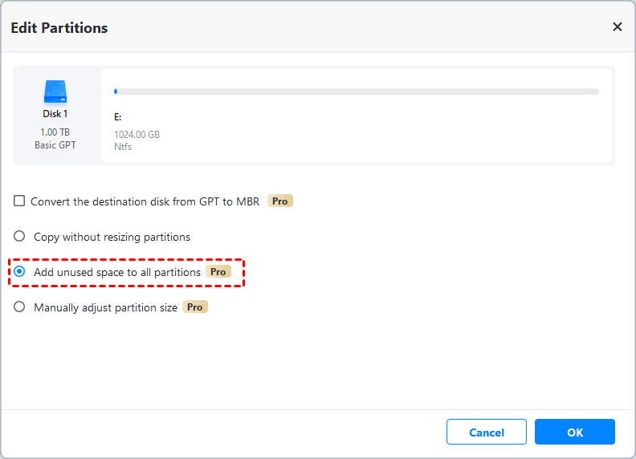Image resolution: width=636 pixels, height=459 pixels.
Task: Click the Basic GPT disk type text
Action: (x=56, y=145)
